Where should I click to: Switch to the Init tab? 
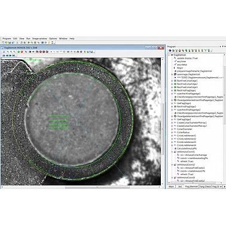pos(180,187)
